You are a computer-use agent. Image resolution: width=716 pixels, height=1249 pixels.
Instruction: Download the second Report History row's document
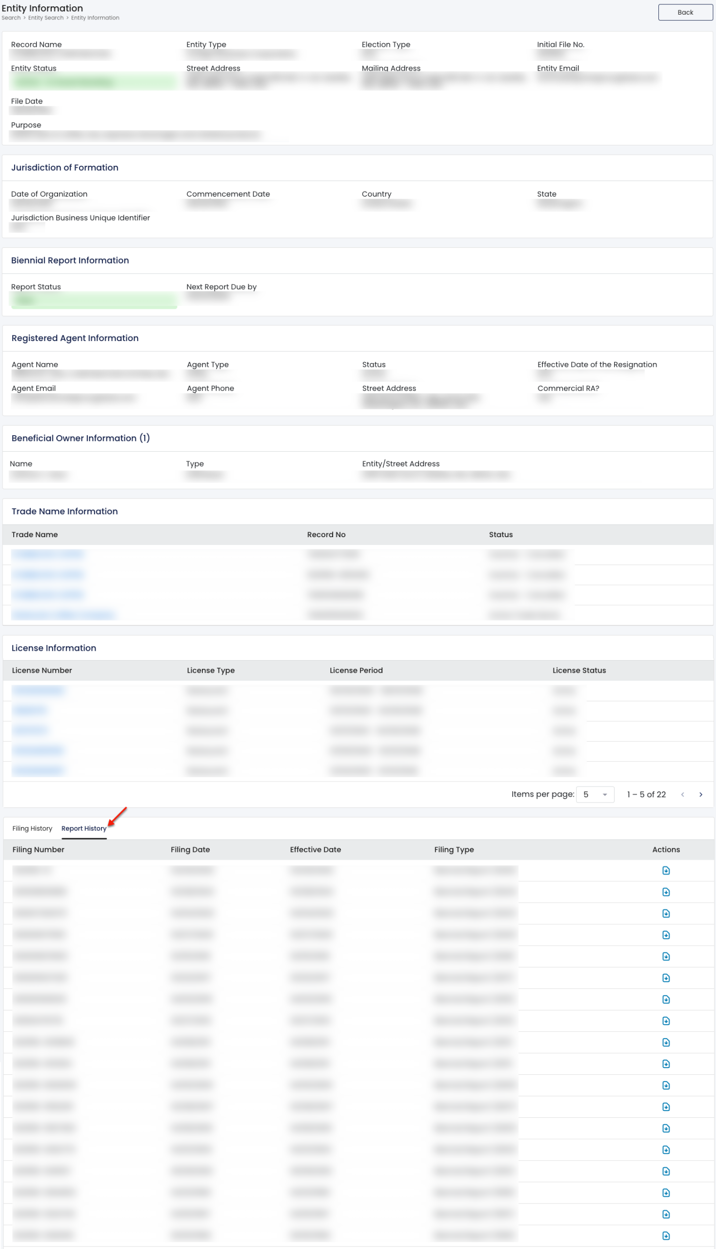coord(666,892)
